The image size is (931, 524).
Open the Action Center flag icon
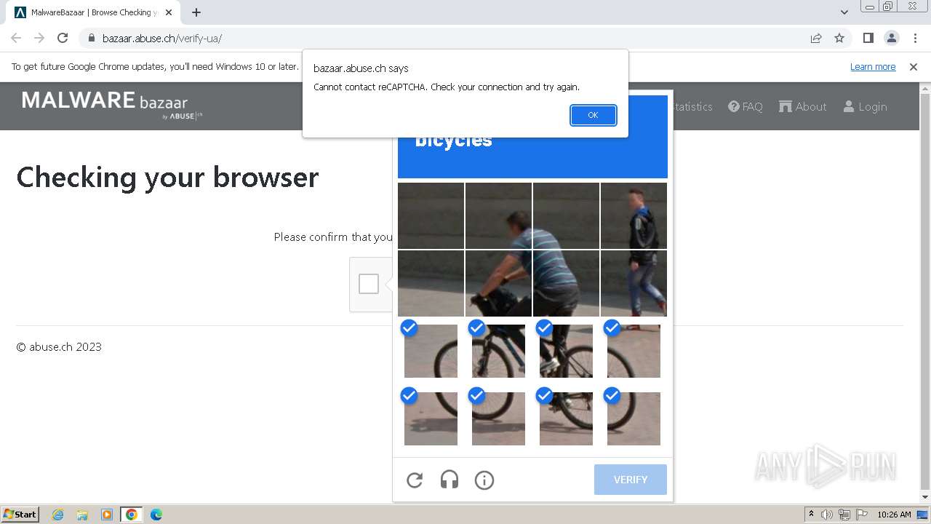(x=861, y=515)
